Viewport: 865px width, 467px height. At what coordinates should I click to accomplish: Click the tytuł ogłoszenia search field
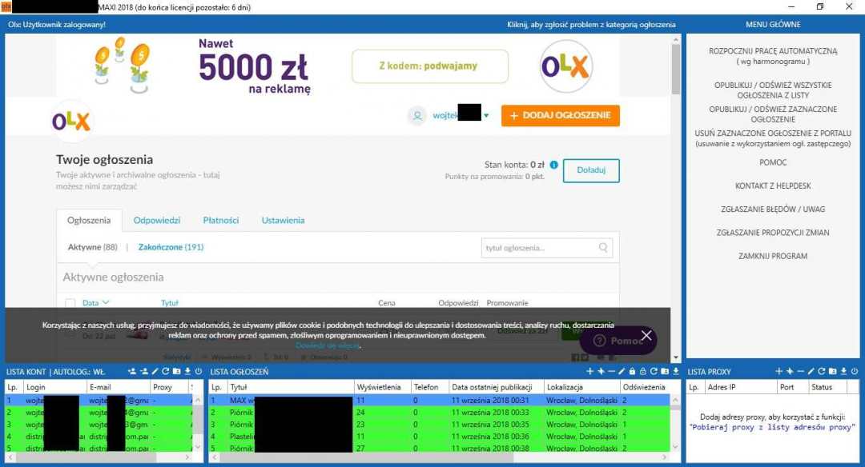coord(539,248)
